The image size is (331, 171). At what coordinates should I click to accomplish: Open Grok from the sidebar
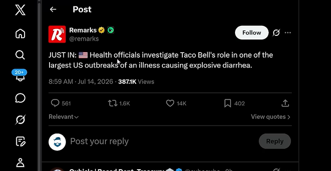coord(20,120)
